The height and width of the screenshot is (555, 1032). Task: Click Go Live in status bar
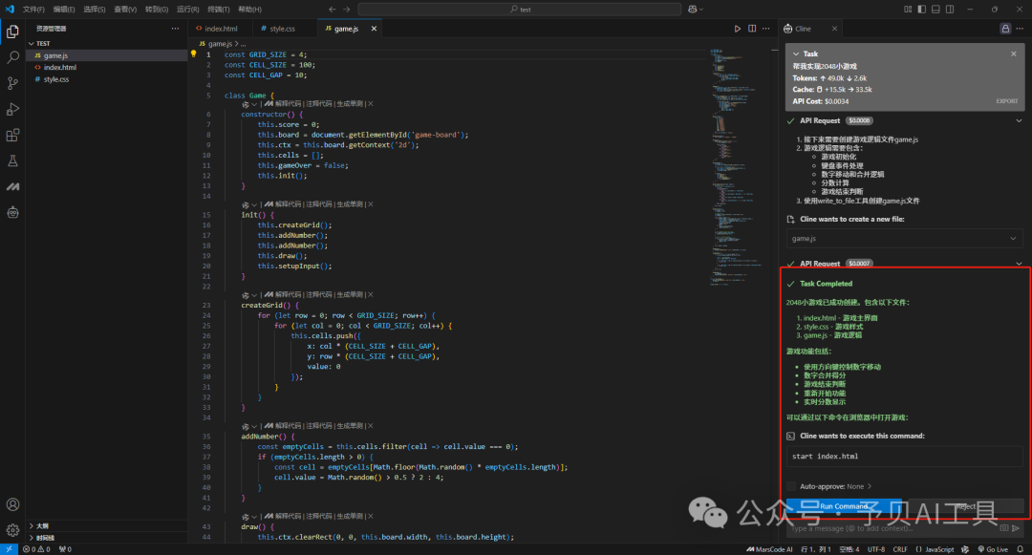click(993, 549)
